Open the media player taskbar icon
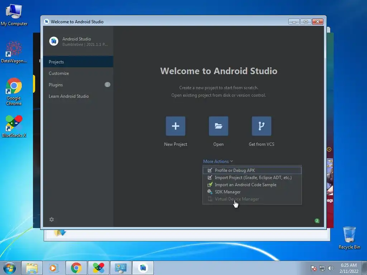The image size is (367, 275). (54, 268)
